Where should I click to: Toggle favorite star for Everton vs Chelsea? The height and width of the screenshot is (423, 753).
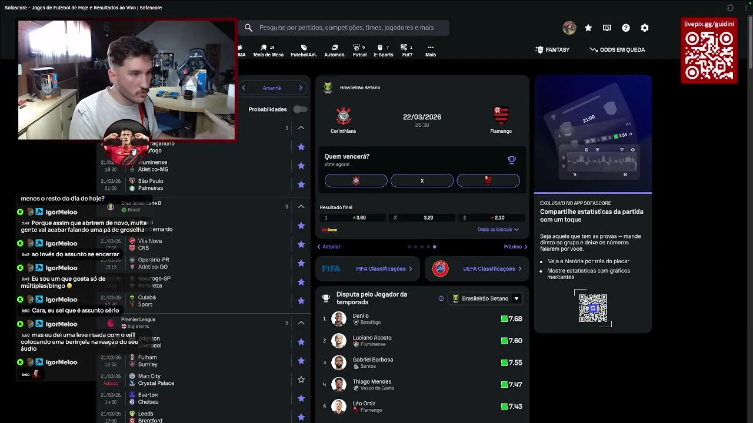[301, 398]
